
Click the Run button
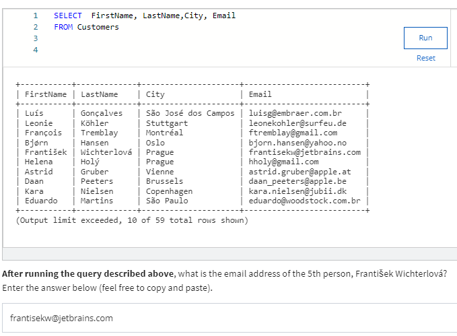click(425, 38)
